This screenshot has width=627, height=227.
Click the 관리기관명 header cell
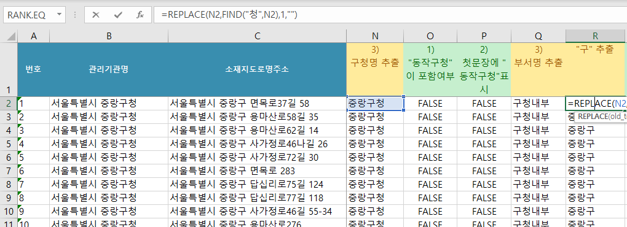coord(109,69)
